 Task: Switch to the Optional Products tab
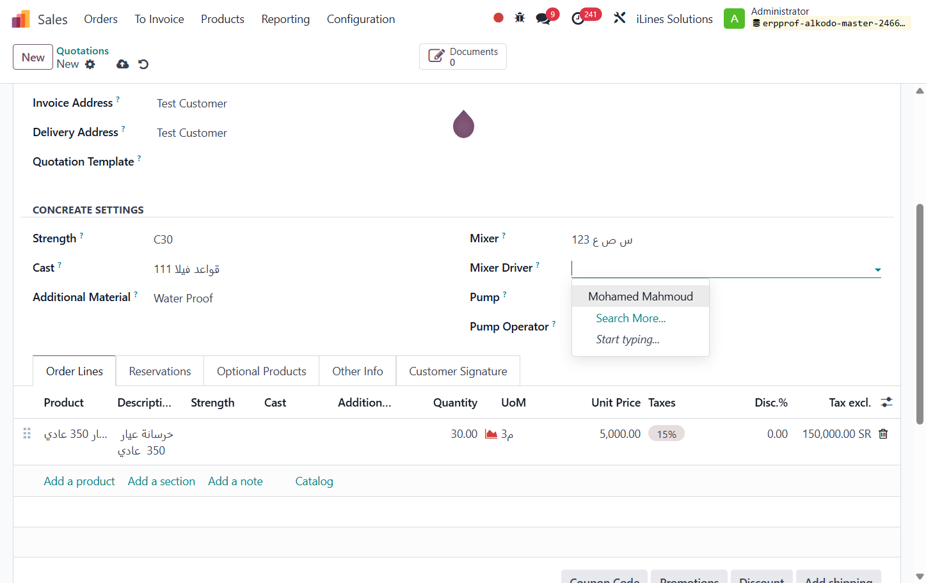point(262,371)
